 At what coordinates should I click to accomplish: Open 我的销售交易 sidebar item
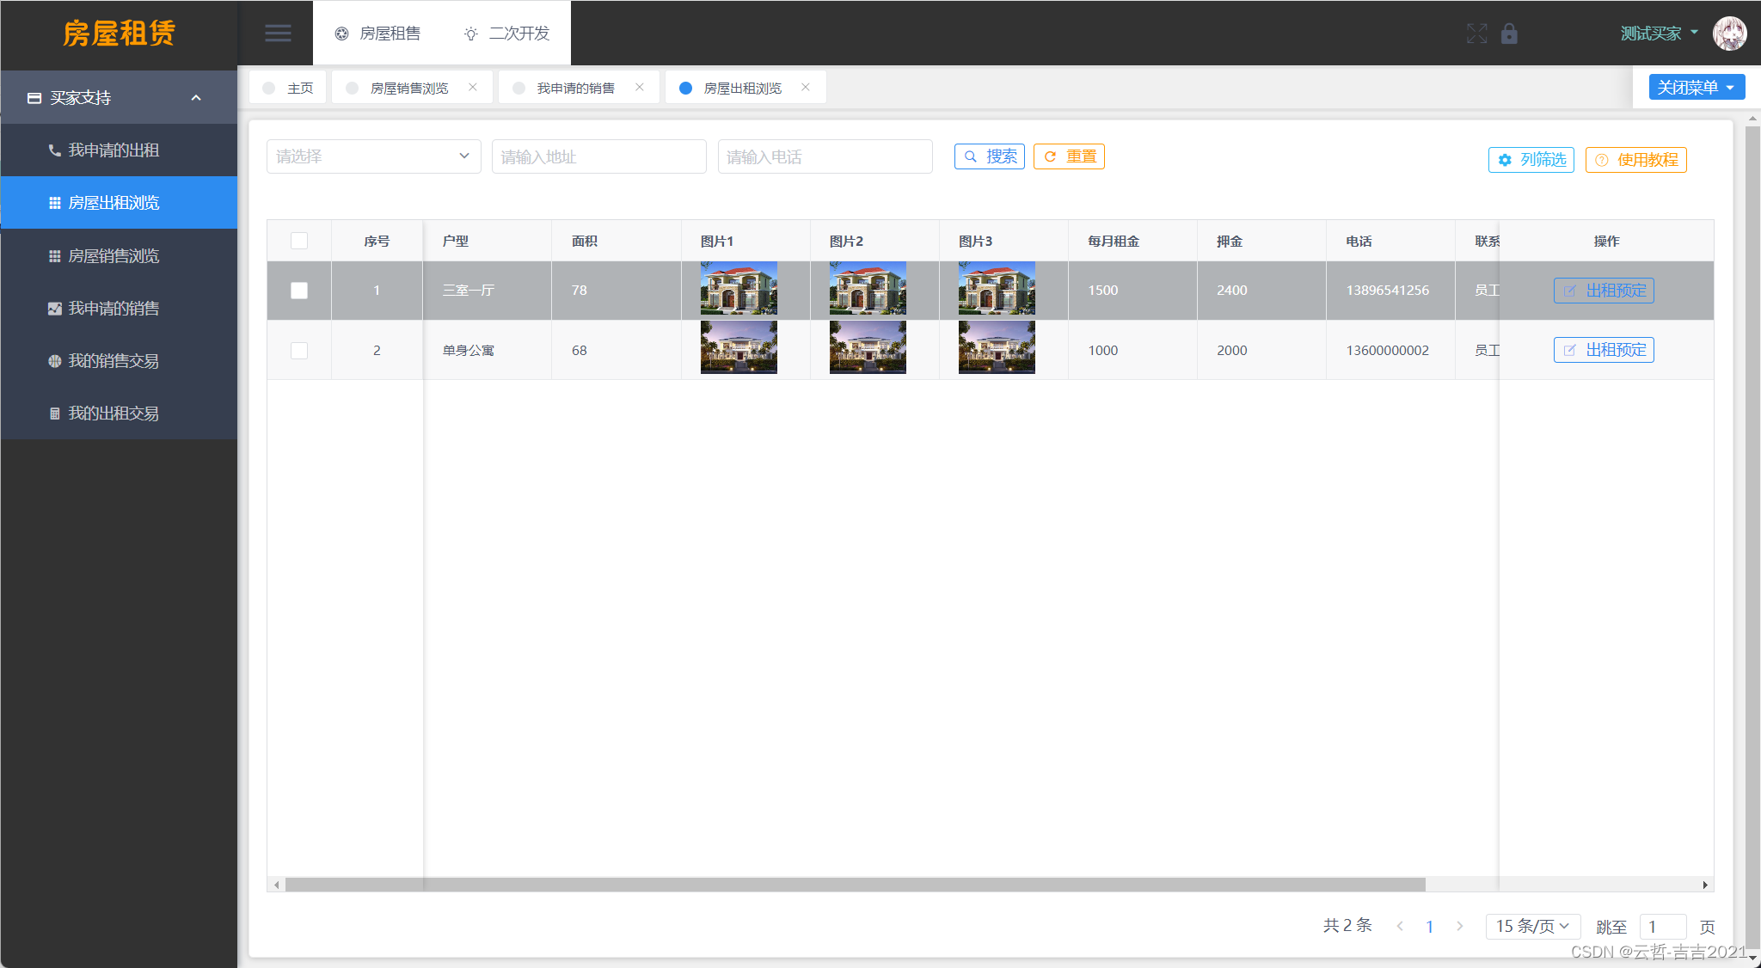click(114, 361)
